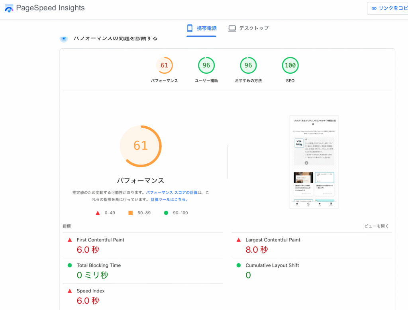Click the リンクをコピー button
408x310 pixels.
point(389,8)
